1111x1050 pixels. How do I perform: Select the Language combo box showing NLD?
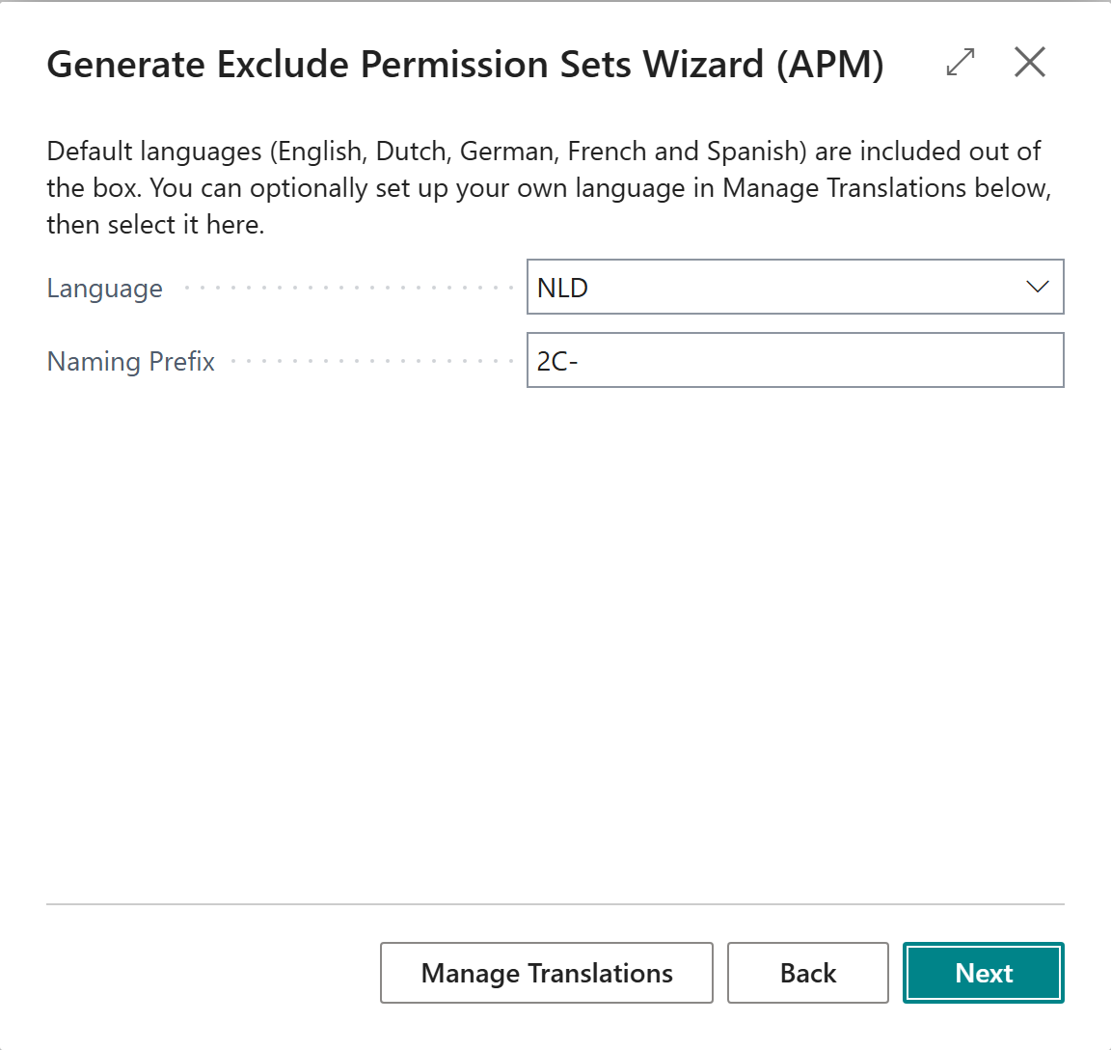pos(795,288)
